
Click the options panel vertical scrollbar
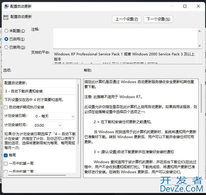[78, 114]
